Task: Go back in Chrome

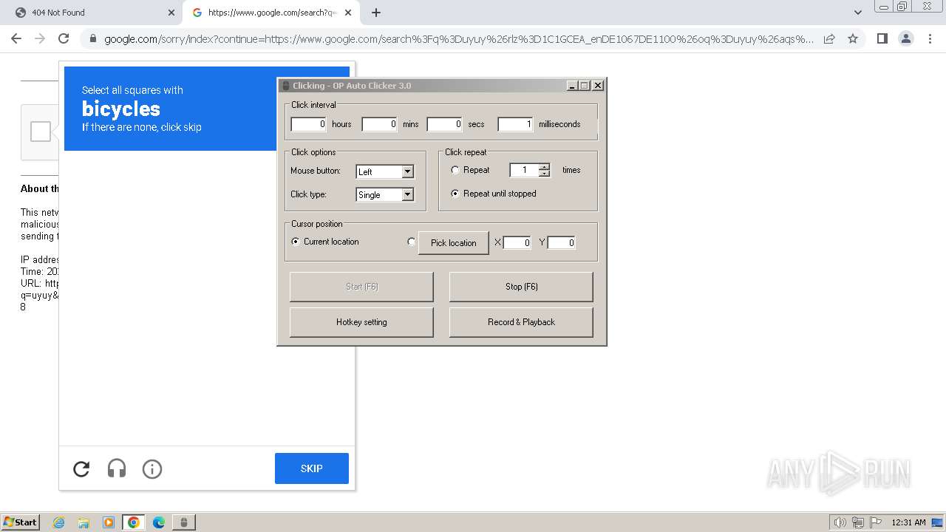Action: (16, 38)
